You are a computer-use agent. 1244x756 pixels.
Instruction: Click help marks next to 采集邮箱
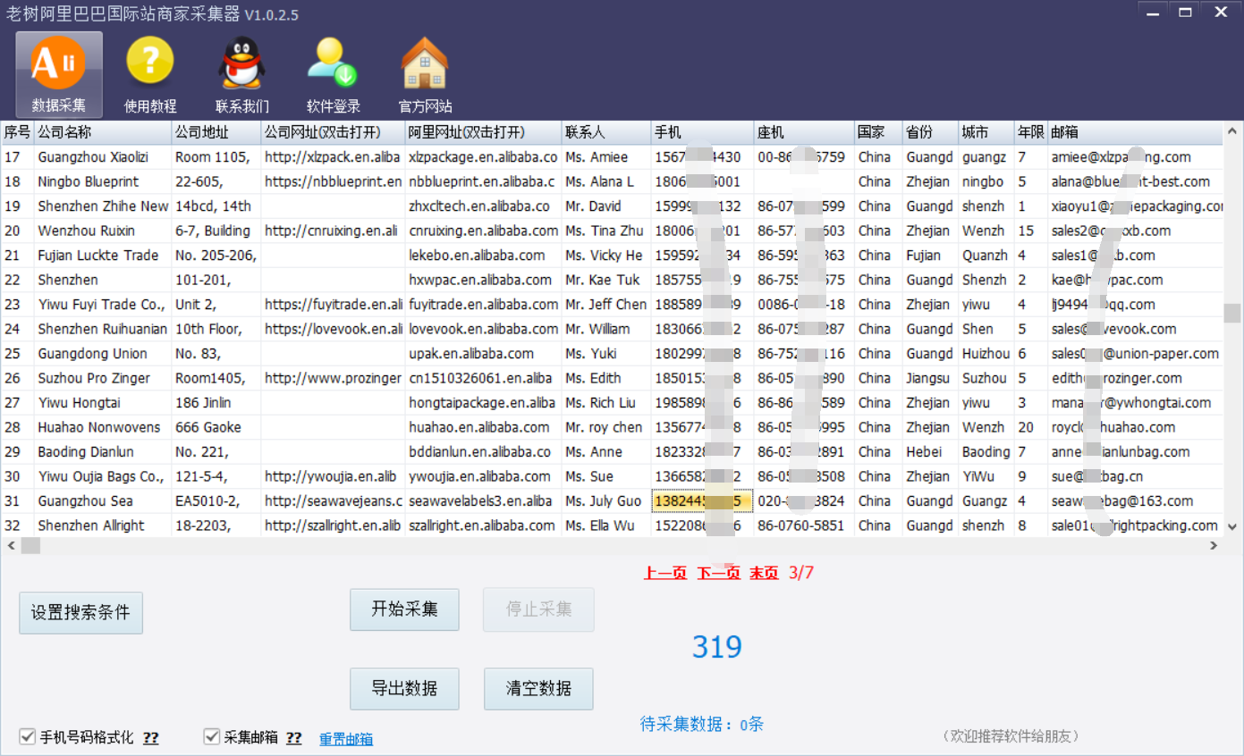[x=293, y=738]
